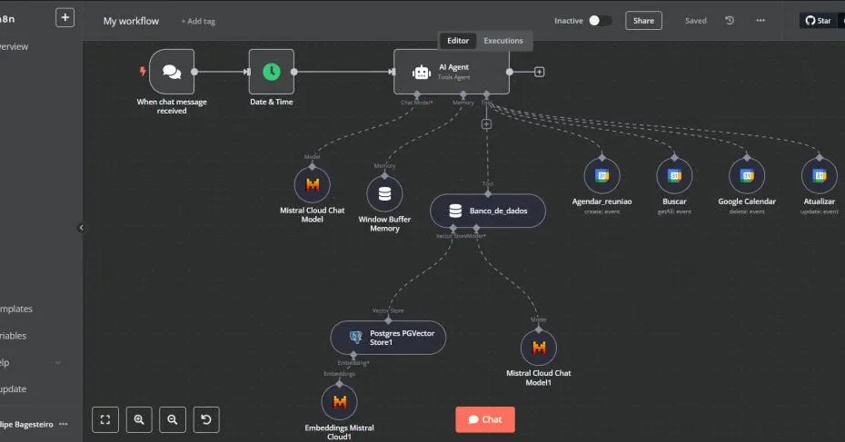Select the Editor tab

point(458,41)
